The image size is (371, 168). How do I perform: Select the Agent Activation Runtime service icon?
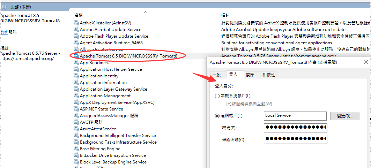[x=76, y=43]
